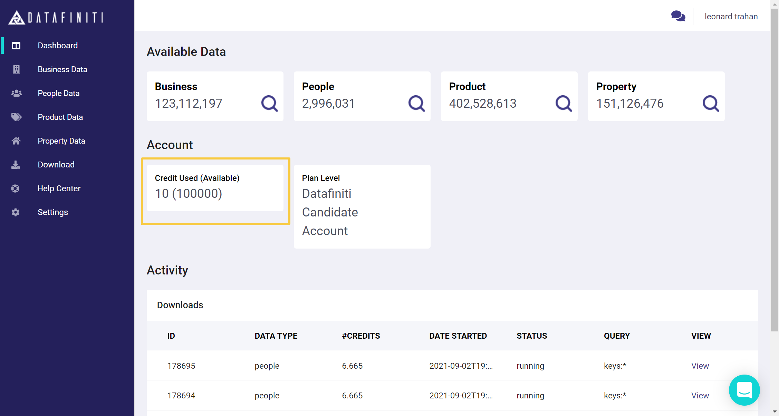This screenshot has width=779, height=416.
Task: View download 178694 details
Action: coord(700,395)
